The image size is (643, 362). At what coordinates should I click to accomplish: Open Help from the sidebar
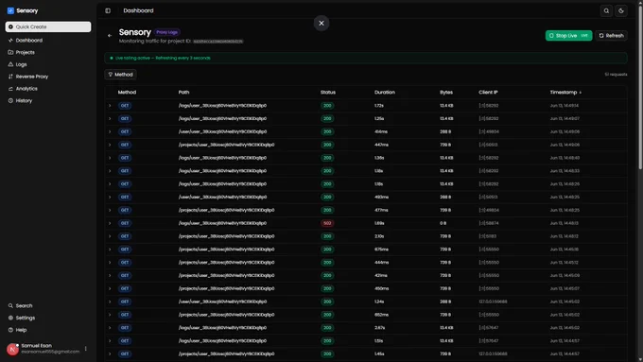tap(21, 330)
